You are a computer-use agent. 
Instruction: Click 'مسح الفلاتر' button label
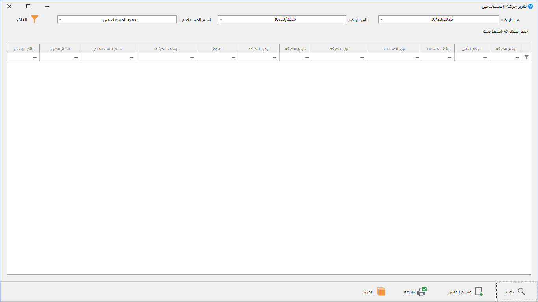[x=460, y=292]
